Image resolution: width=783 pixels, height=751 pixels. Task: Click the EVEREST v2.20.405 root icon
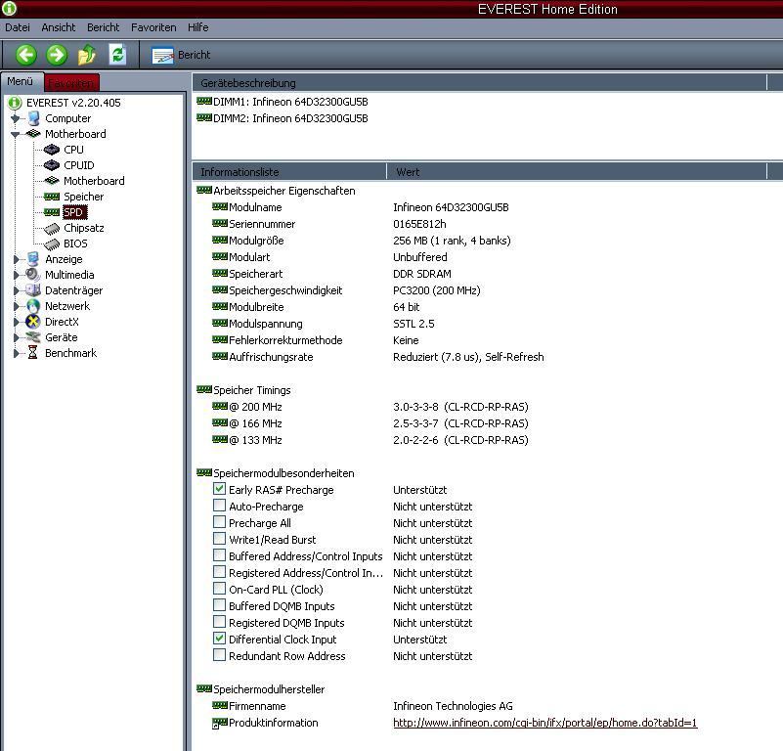coord(15,103)
